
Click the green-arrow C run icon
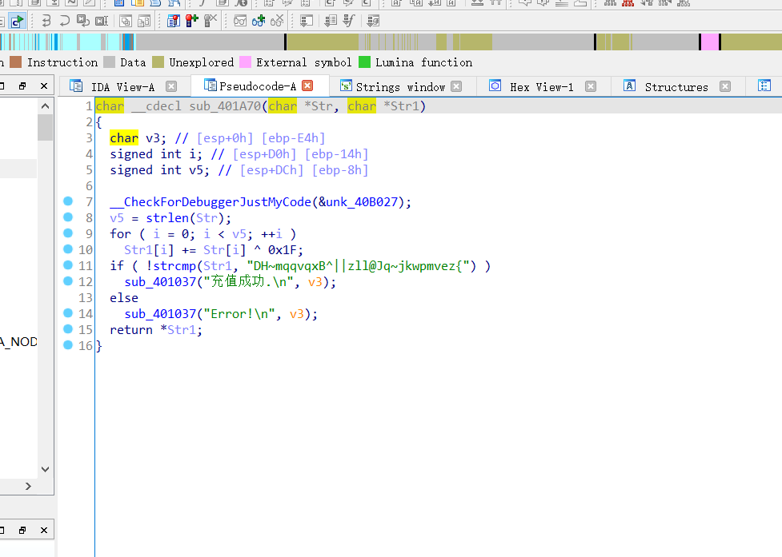coord(17,21)
